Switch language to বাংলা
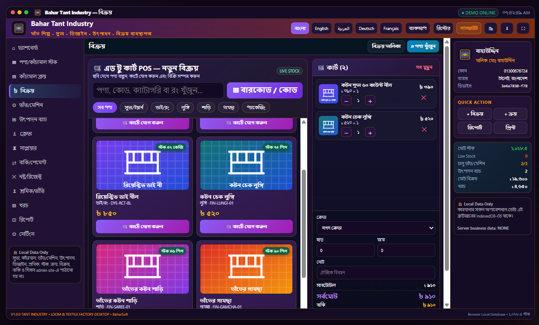539x325 pixels. pyautogui.click(x=300, y=28)
